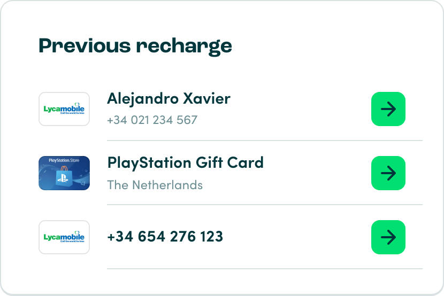
Task: Click The Netherlands country label
Action: 155,185
